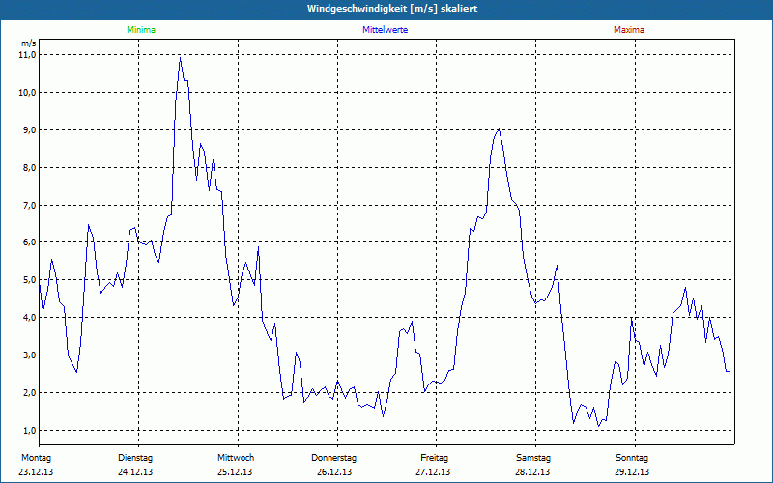
Task: Click the Donnerstag day label
Action: pos(333,458)
